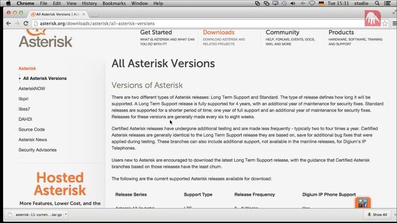Screen dimensions: 397x223
Task: Open the Edit menu
Action: pyautogui.click(x=56, y=3)
